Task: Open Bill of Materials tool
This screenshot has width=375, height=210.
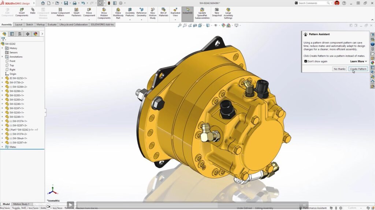Action: [164, 12]
